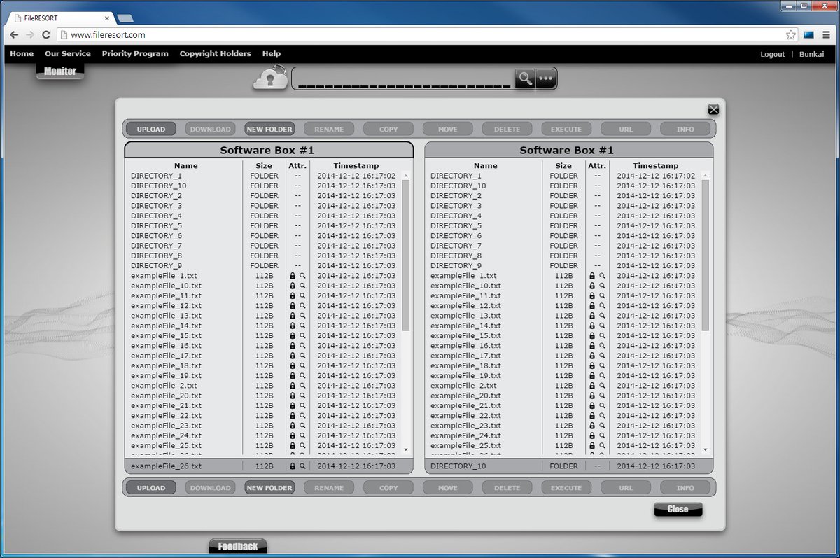Viewport: 840px width, 558px height.
Task: Click lock icon for exampleFile_2.txt in right panel
Action: click(592, 386)
